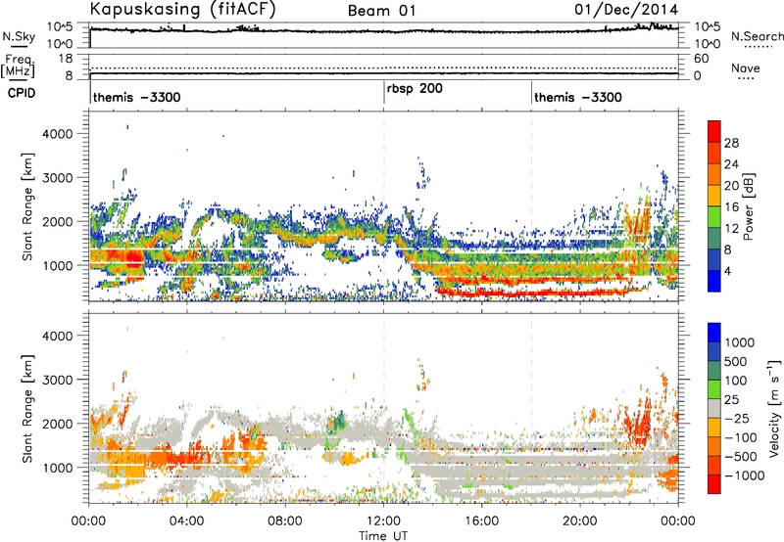Viewport: 784px width, 542px height.
Task: Click the '1000' tick on the Velocity scale
Action: coord(739,342)
